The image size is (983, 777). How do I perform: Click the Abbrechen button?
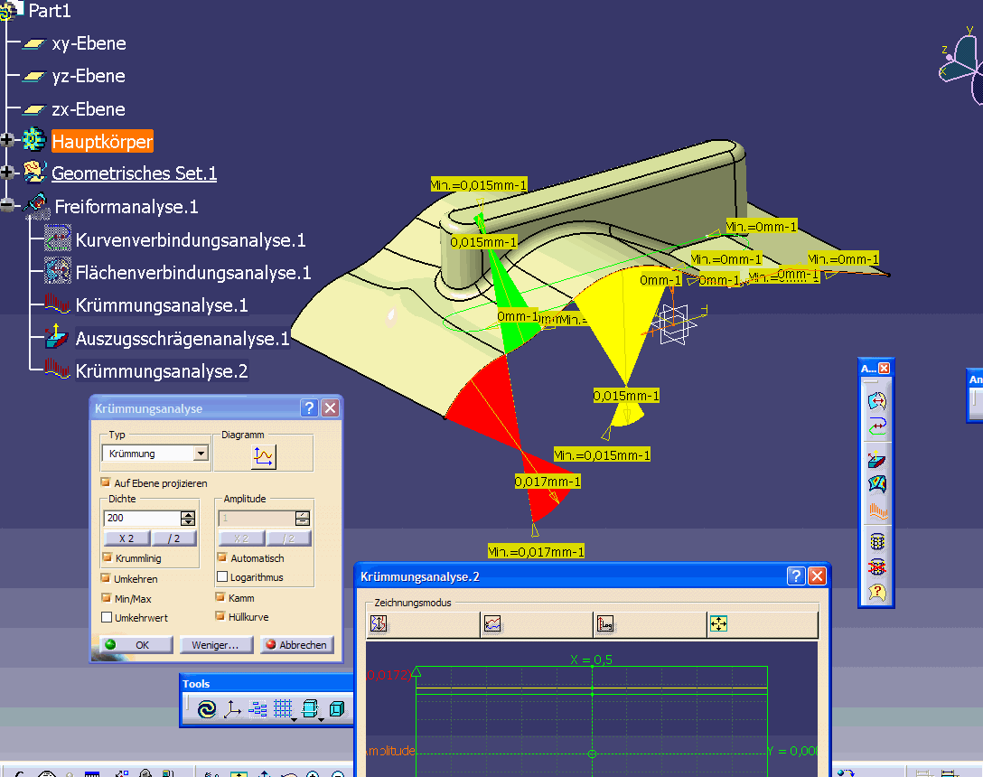click(x=297, y=645)
